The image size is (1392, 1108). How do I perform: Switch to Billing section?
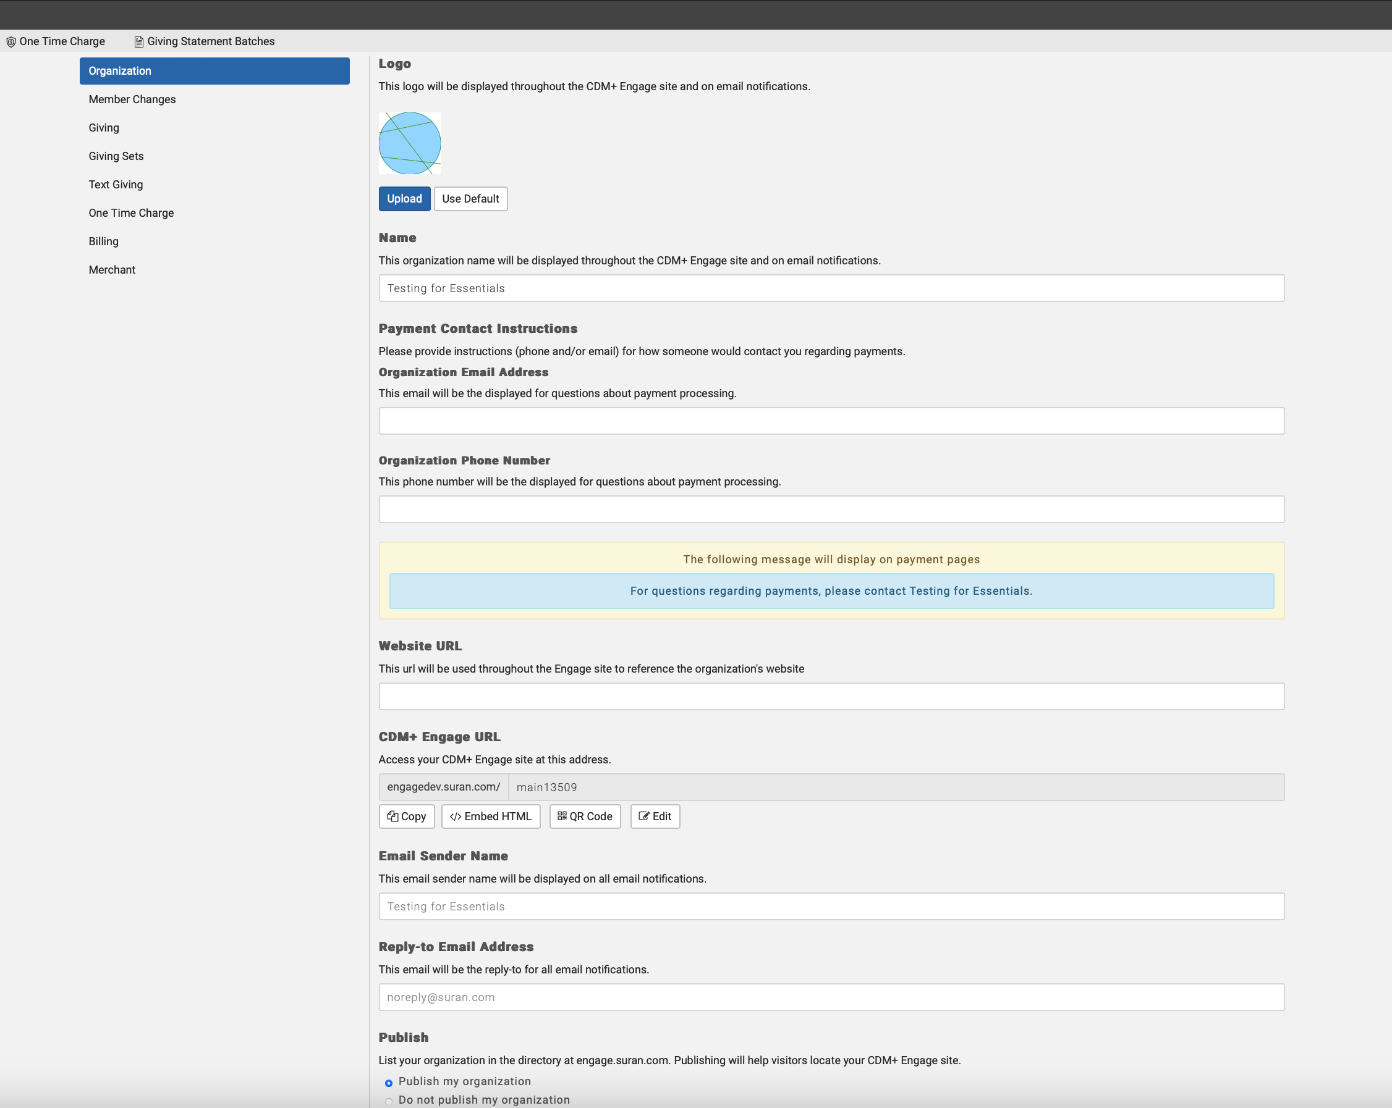point(103,241)
